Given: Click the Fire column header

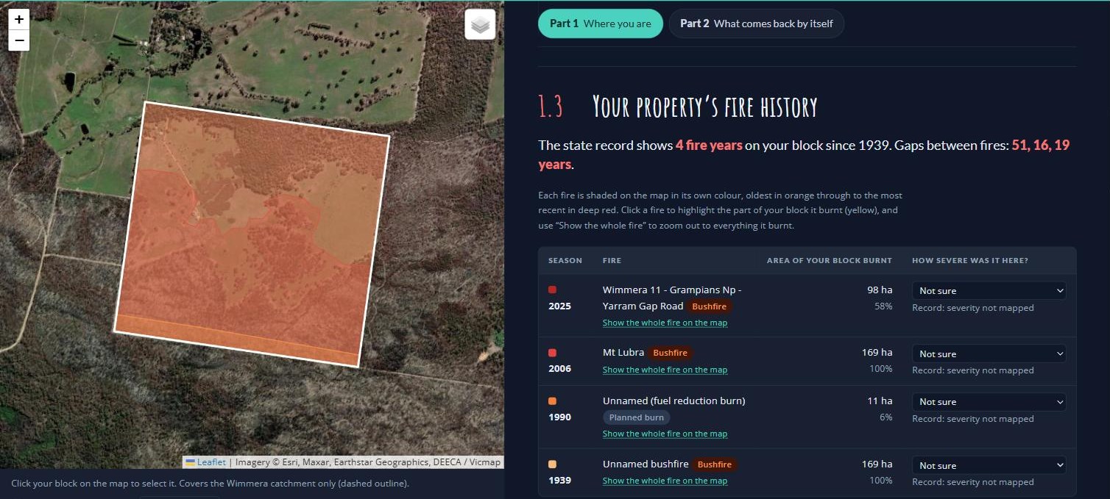Looking at the screenshot, I should [x=612, y=261].
